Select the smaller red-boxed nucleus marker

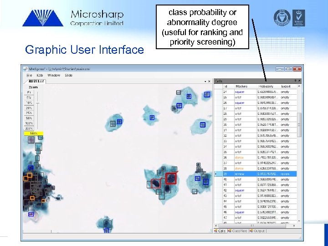pos(156,184)
